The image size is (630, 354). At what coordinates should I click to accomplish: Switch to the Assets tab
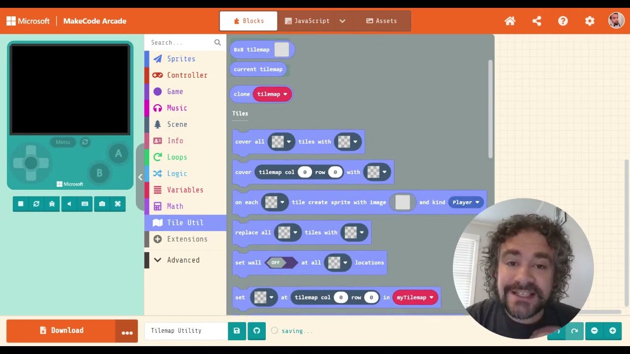pyautogui.click(x=381, y=21)
